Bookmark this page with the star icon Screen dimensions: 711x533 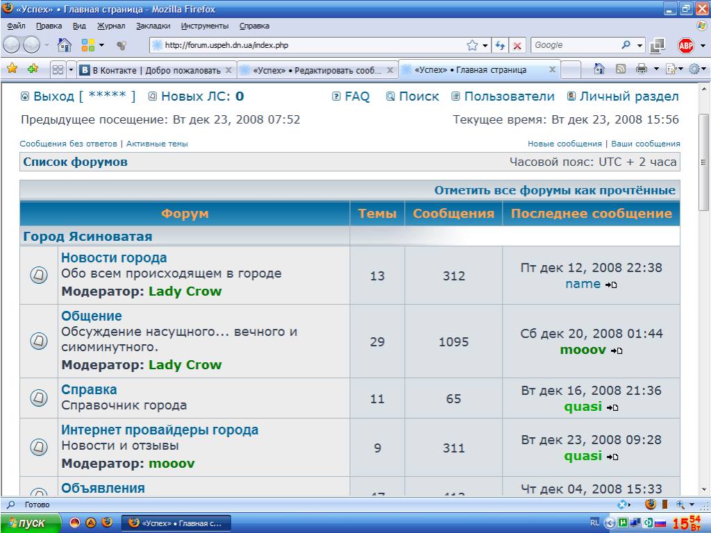point(472,45)
